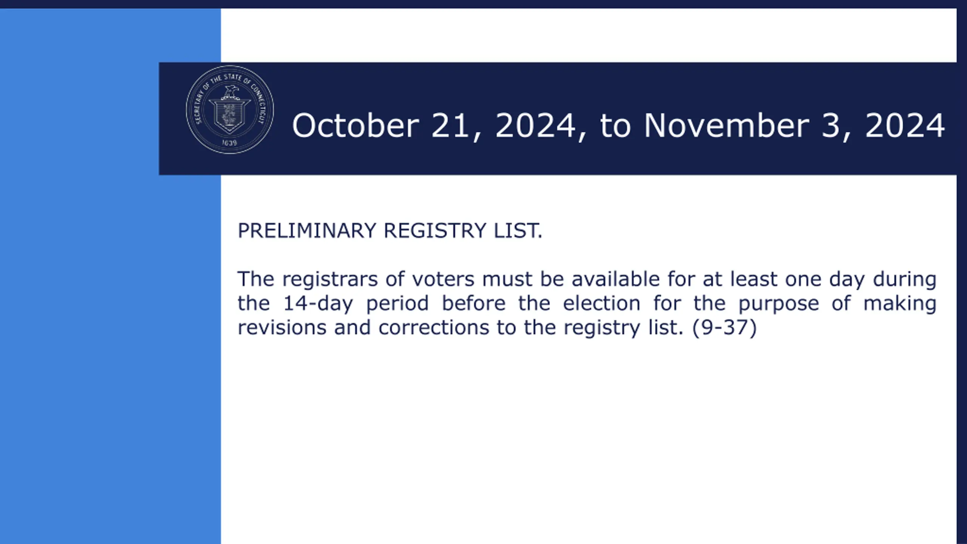Click the word "registrars" in the paragraph

click(330, 280)
